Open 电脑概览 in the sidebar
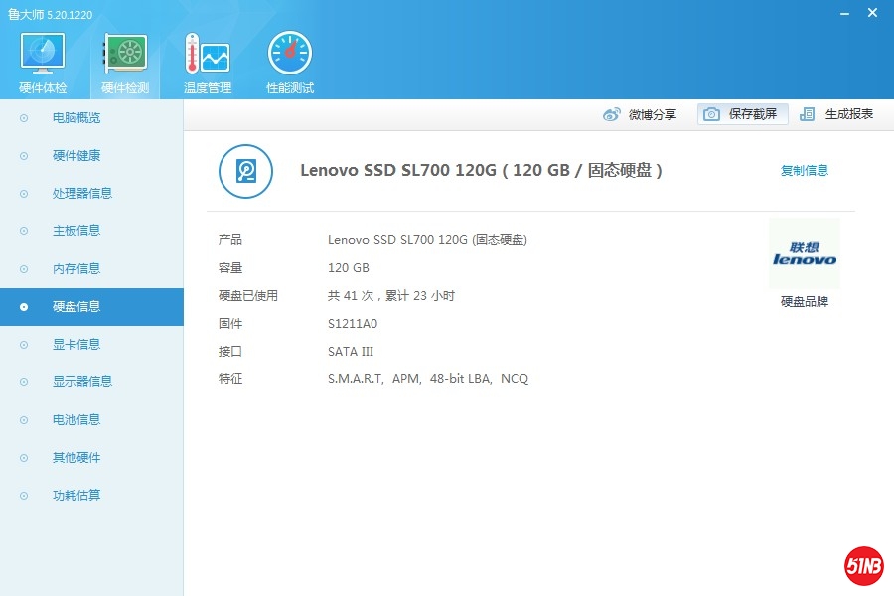 76,118
